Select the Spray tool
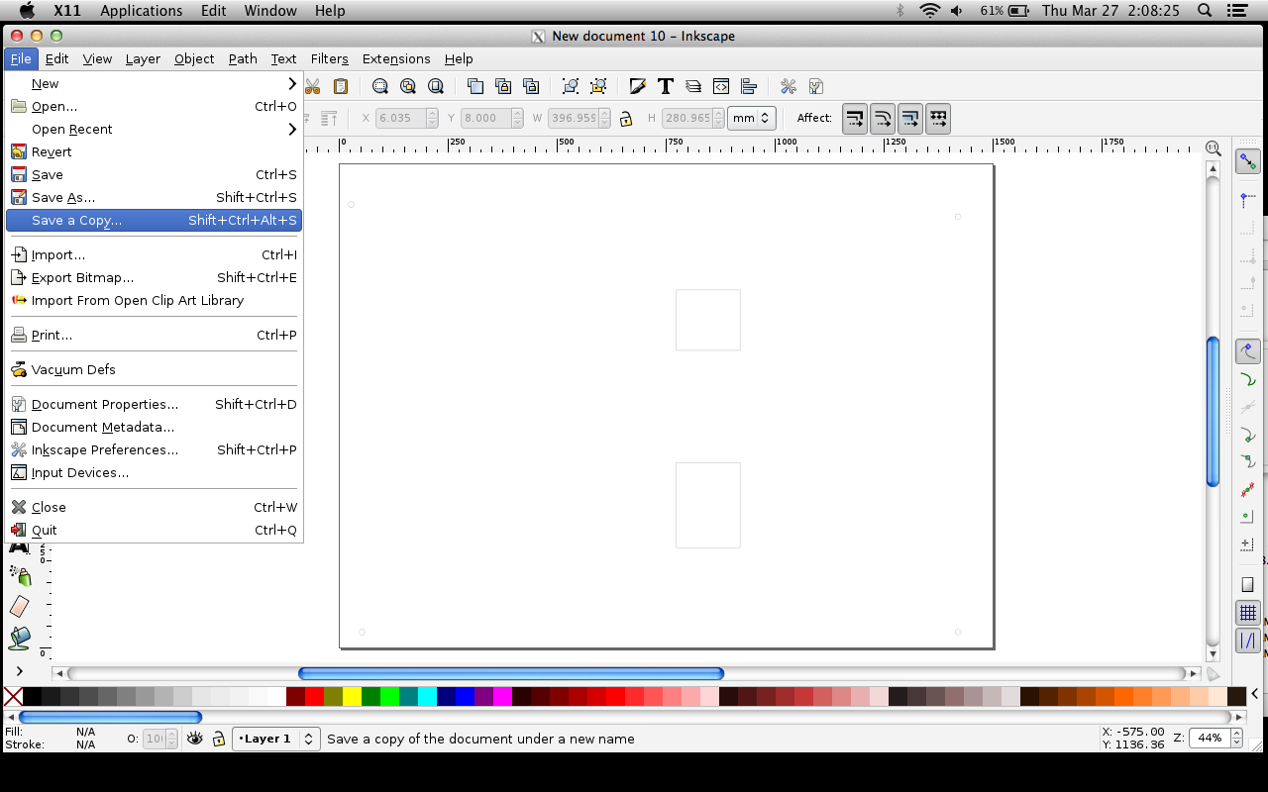The height and width of the screenshot is (792, 1268). coord(20,575)
